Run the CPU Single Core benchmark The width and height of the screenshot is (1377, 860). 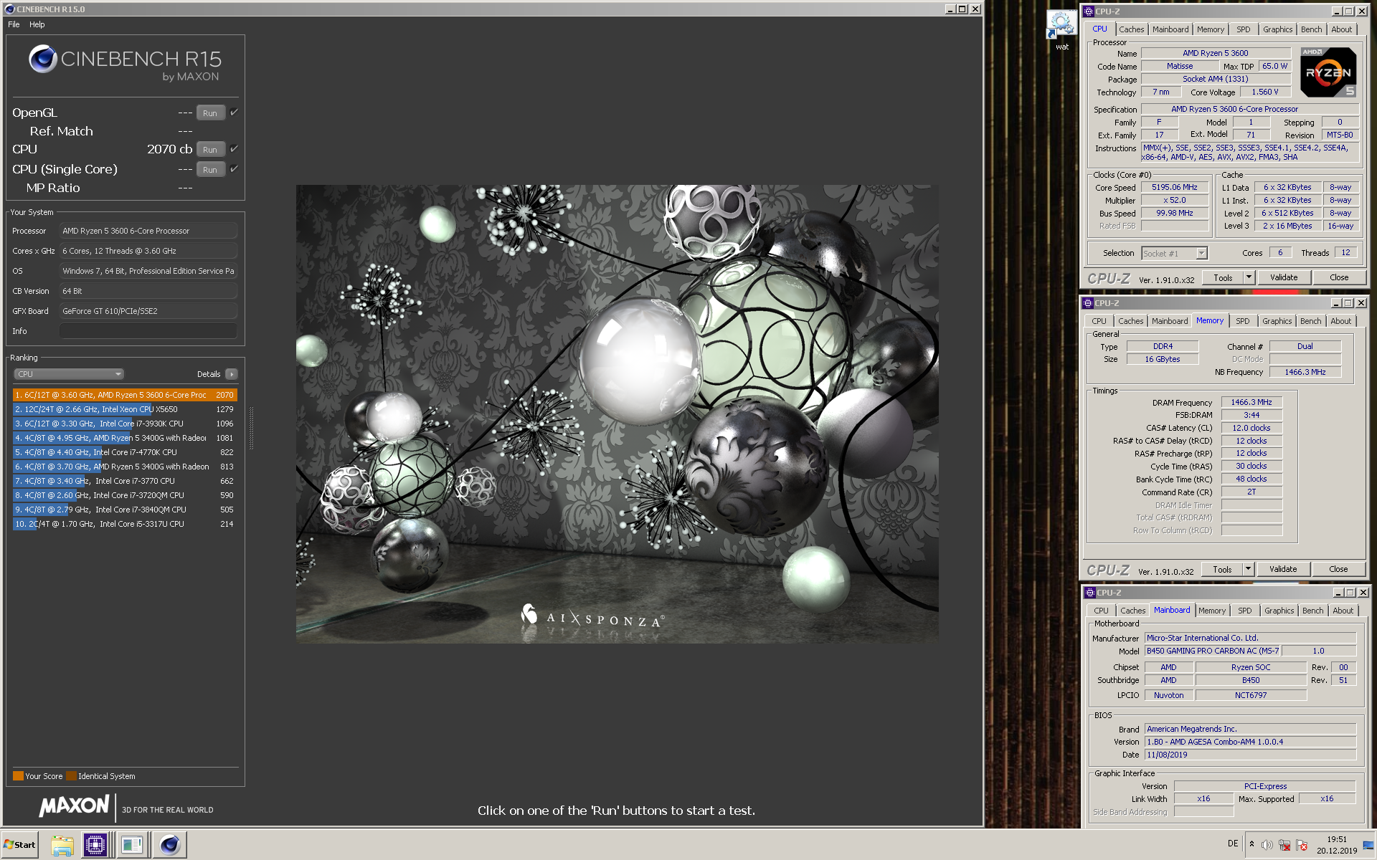point(210,170)
